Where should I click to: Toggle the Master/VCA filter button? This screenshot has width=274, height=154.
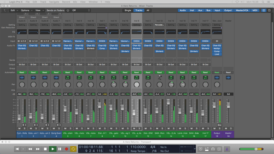242,10
